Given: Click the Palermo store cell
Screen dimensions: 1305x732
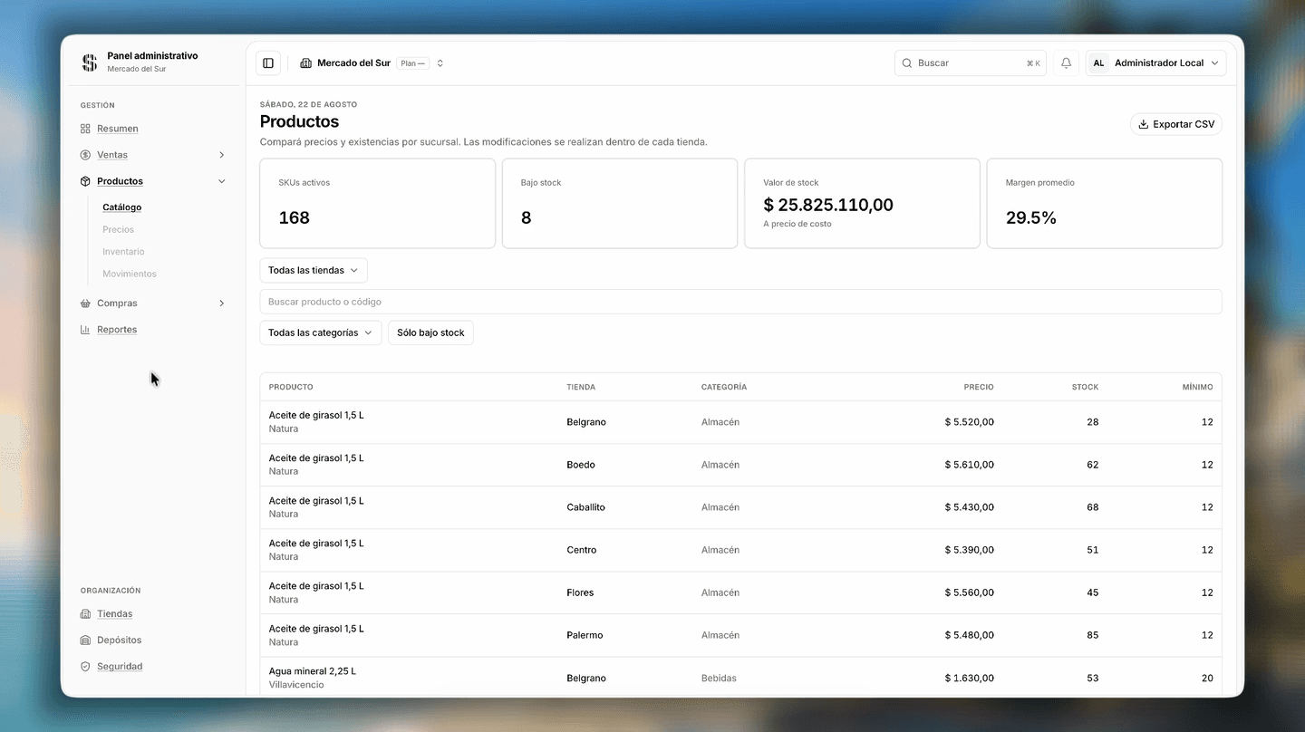Looking at the screenshot, I should [585, 635].
